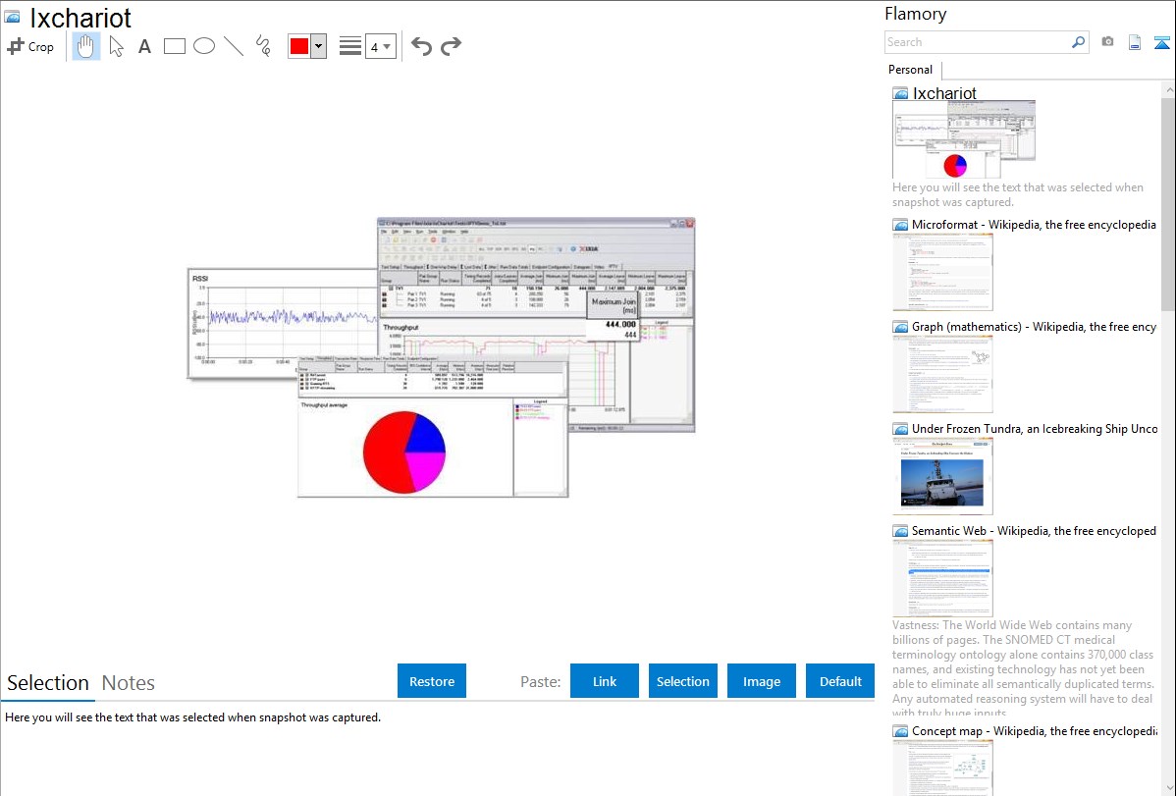Click the Search input field

977,42
